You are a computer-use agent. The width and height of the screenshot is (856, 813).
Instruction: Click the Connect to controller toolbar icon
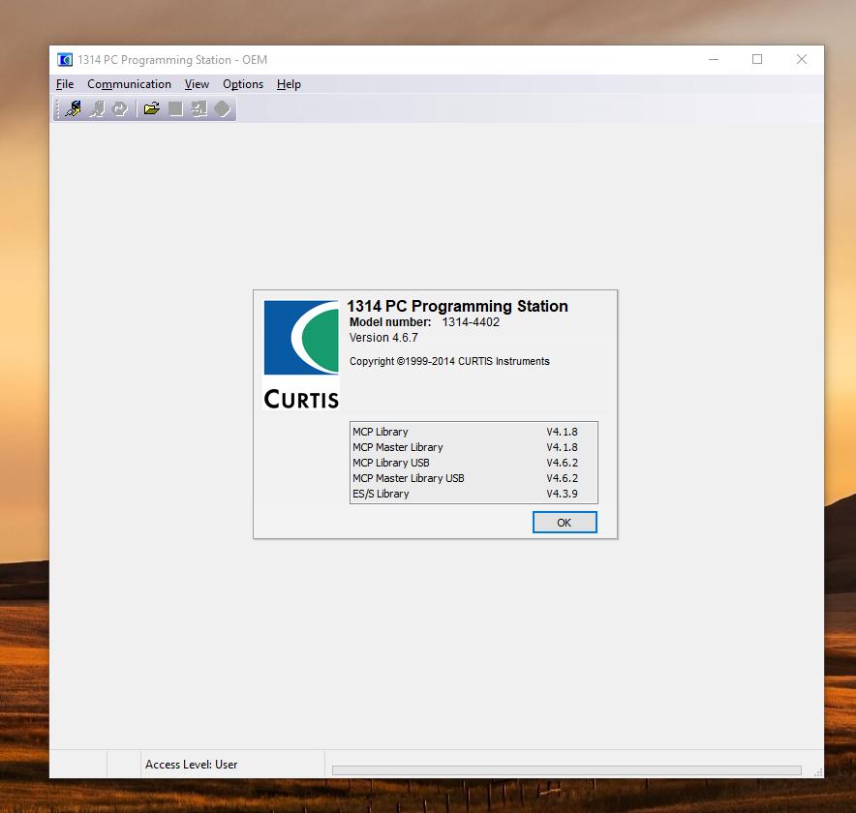tap(74, 109)
